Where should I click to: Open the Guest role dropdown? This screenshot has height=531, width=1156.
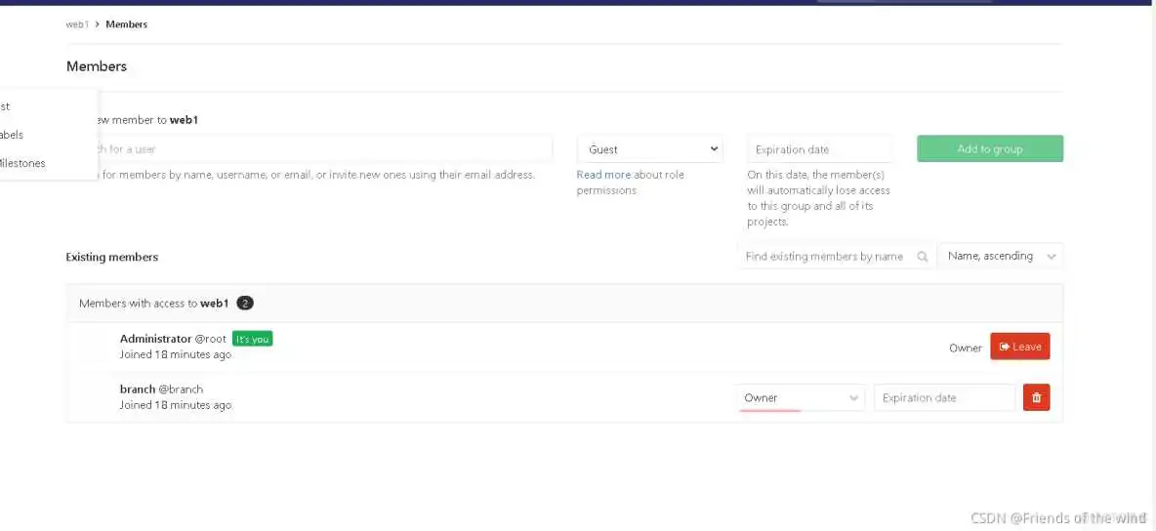tap(650, 149)
